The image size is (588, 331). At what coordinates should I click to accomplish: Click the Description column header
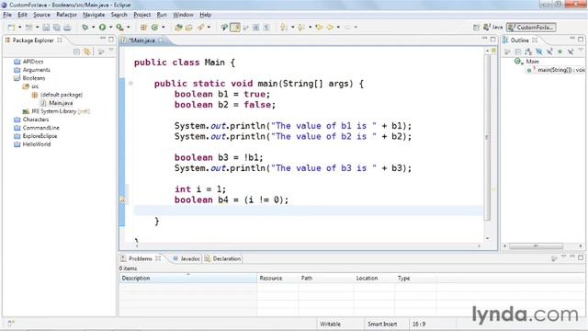(x=187, y=278)
